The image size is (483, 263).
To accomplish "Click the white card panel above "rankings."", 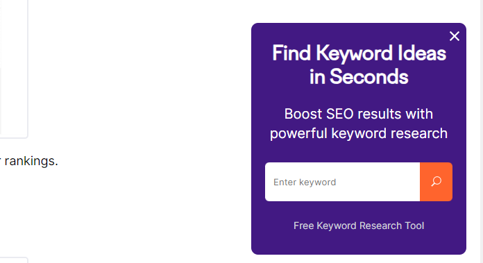I will click(14, 69).
